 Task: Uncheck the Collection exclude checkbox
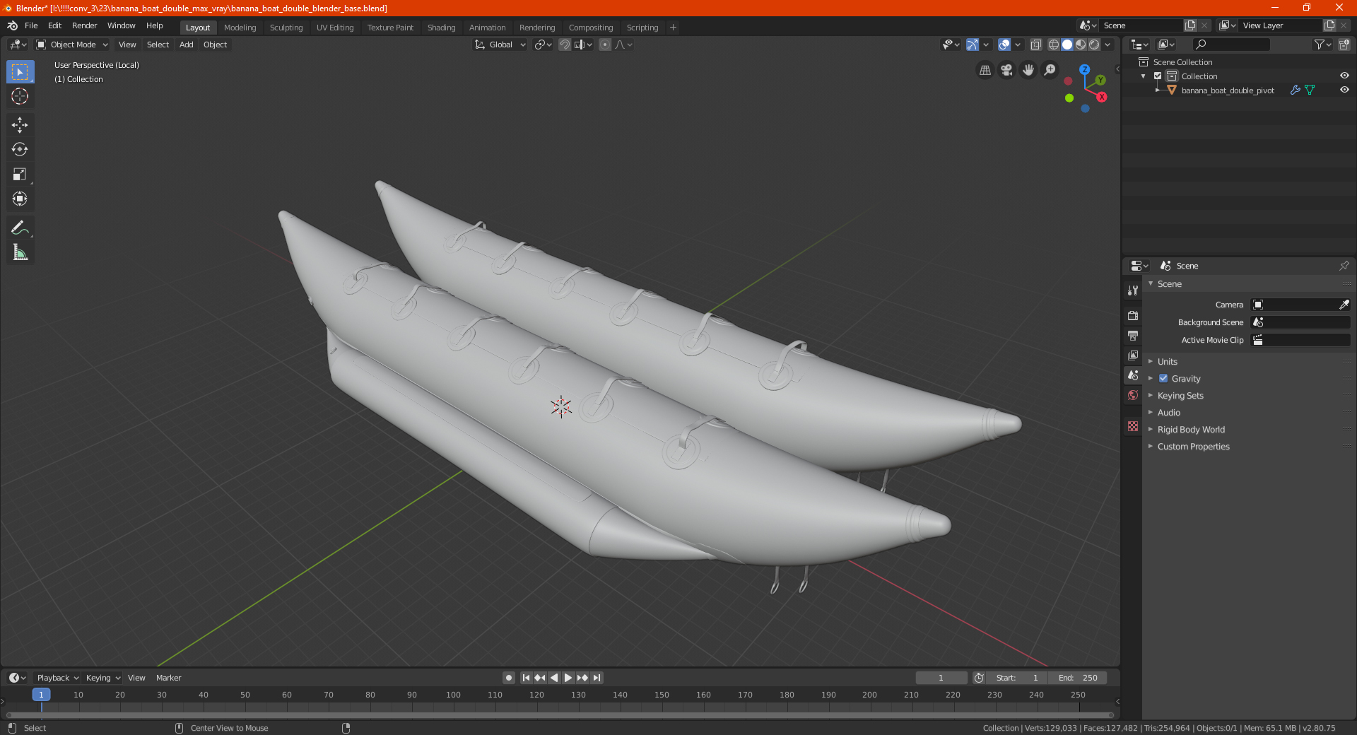click(1158, 76)
